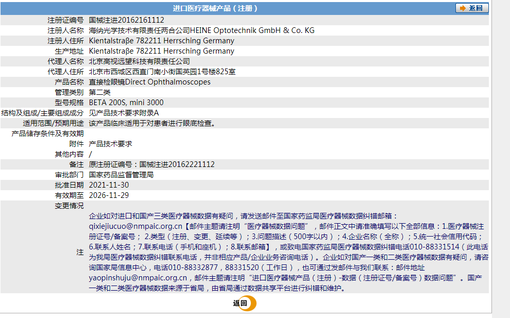Click approval date 2021-11-30
The width and height of the screenshot is (510, 318).
109,185
